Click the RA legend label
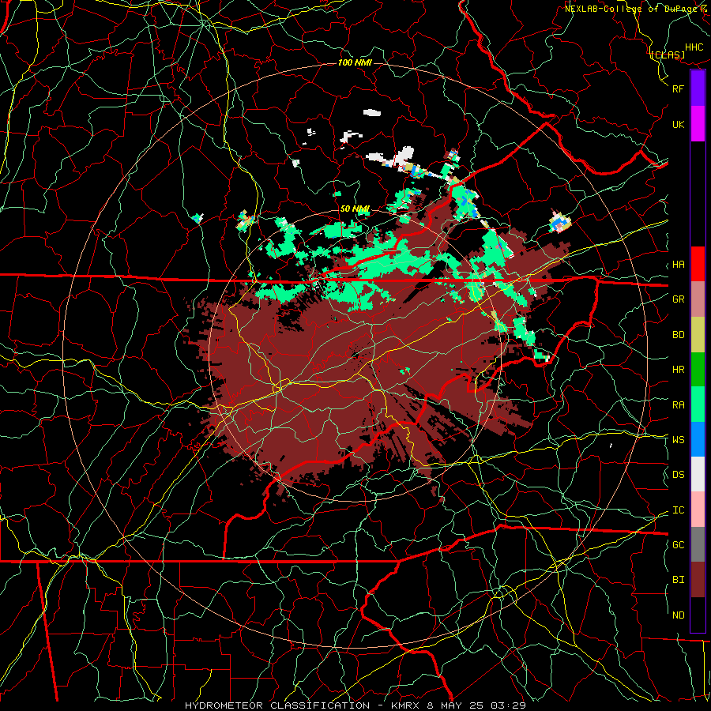711x711 pixels. (x=678, y=405)
